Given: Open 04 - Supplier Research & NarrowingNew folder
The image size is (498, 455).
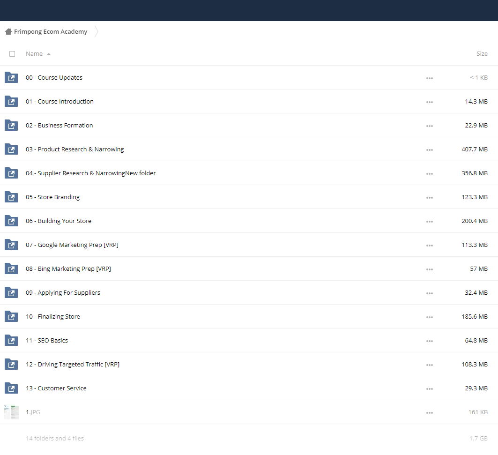Looking at the screenshot, I should [91, 173].
